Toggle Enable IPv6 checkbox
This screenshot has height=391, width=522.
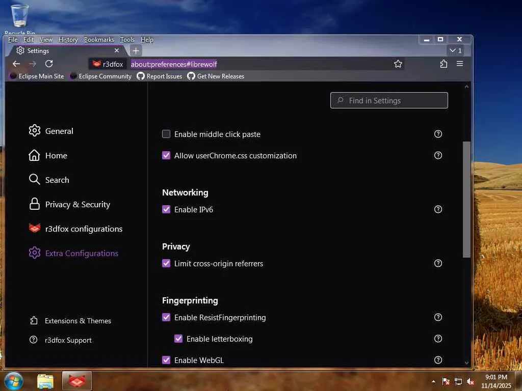click(166, 209)
